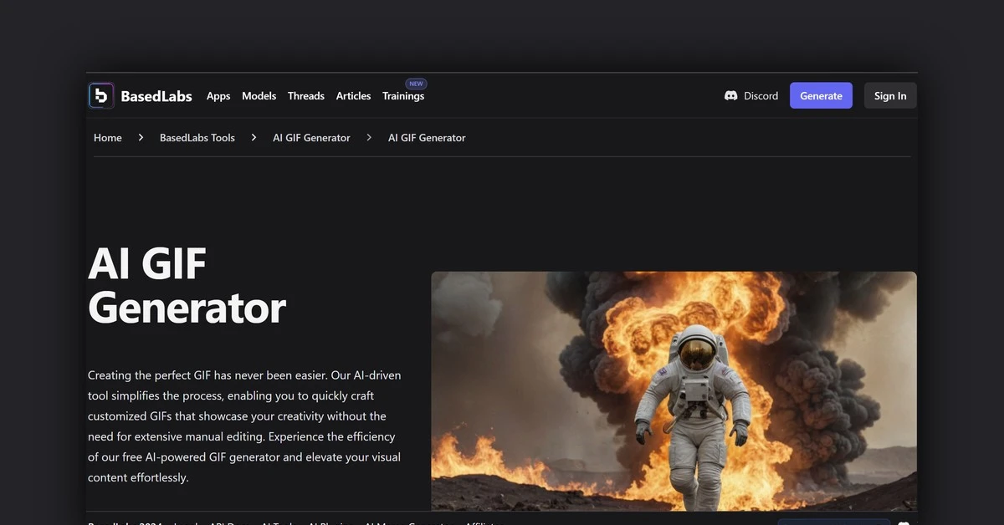Click the BasedLabs logo icon
The height and width of the screenshot is (525, 1004).
[100, 95]
